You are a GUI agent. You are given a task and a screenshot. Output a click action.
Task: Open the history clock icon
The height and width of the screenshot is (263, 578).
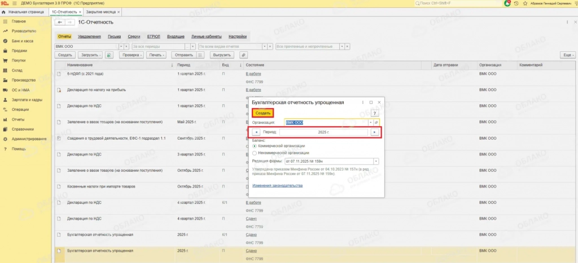point(516,3)
